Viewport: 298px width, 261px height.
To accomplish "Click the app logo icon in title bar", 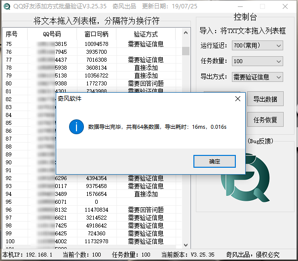I will [7, 6].
